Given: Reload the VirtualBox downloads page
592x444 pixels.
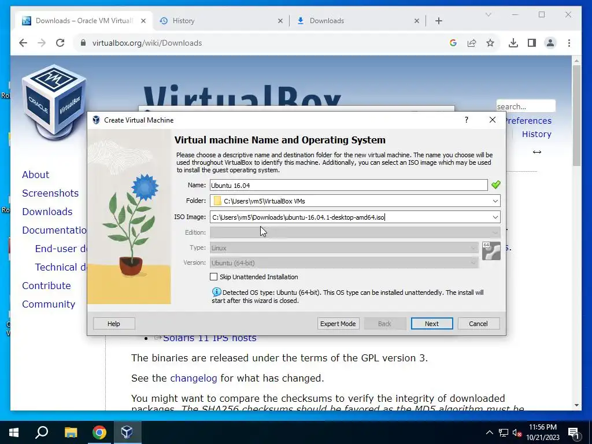Looking at the screenshot, I should (x=60, y=43).
